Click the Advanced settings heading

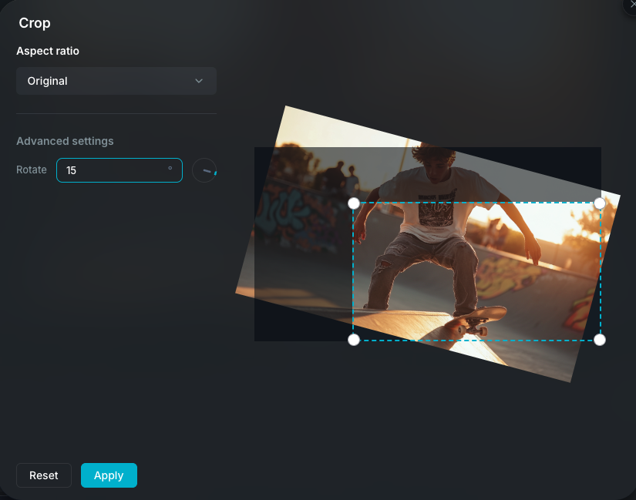[65, 141]
